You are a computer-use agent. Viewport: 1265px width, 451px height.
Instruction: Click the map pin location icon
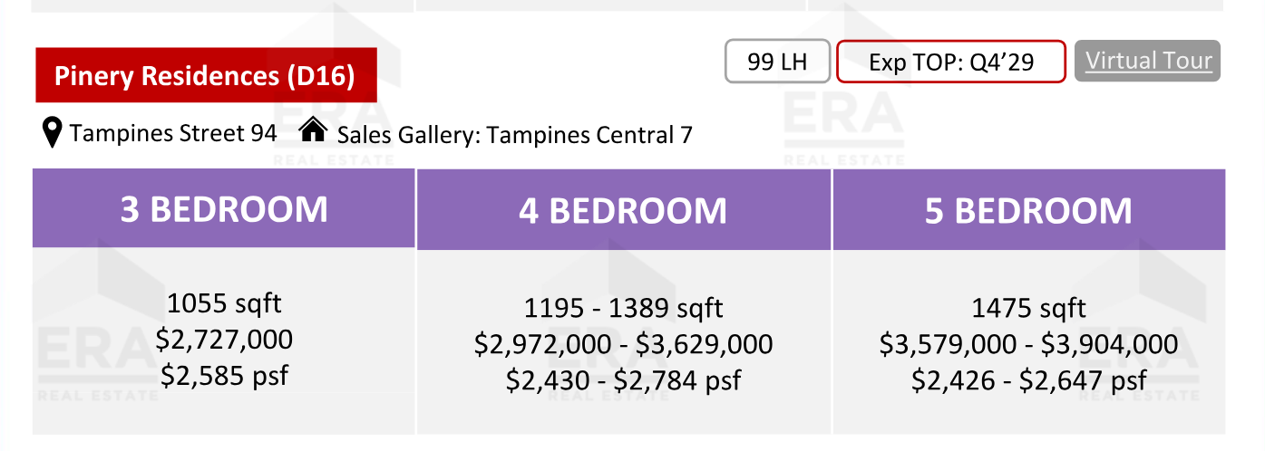click(54, 133)
